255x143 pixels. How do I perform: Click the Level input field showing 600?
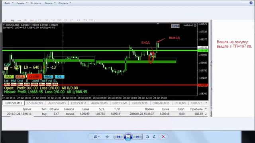click(35, 84)
